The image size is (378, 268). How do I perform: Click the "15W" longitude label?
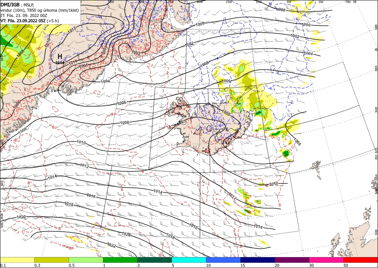click(229, 2)
